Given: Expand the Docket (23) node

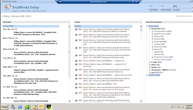Looking at the screenshot, I should (x=150, y=67).
